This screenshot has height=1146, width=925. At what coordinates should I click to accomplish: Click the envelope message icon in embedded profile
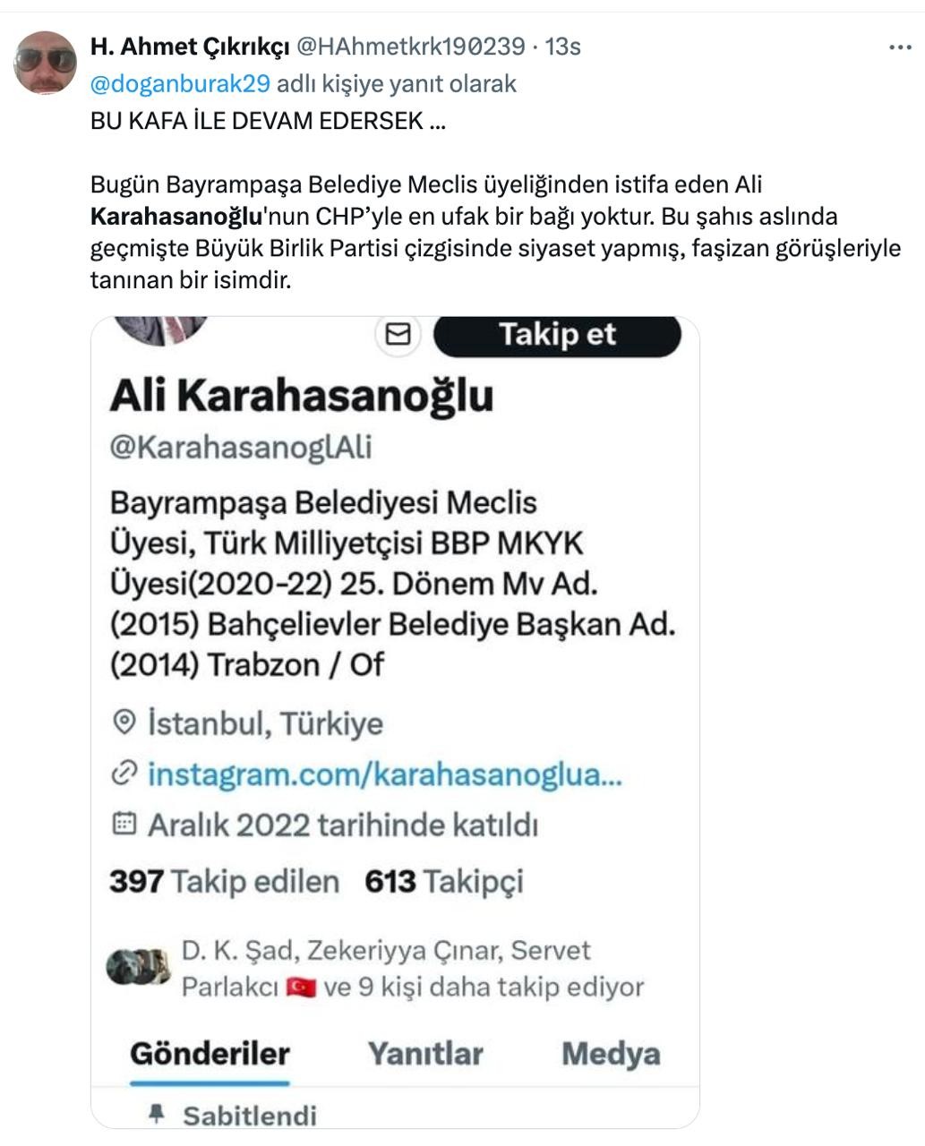398,334
